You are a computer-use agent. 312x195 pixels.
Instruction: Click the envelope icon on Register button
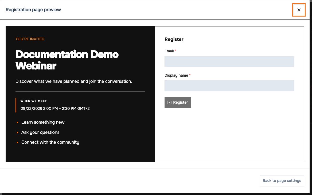click(169, 103)
